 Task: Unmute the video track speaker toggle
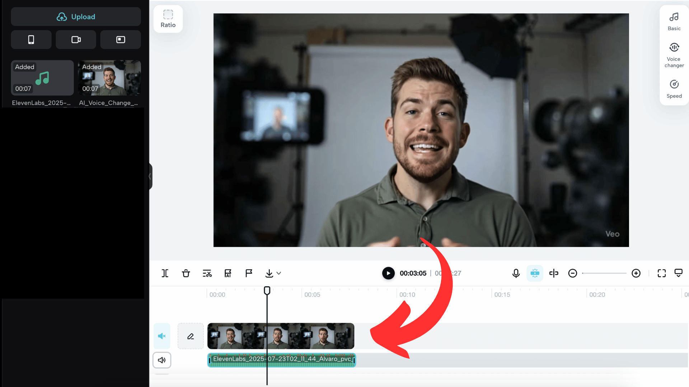(x=162, y=336)
